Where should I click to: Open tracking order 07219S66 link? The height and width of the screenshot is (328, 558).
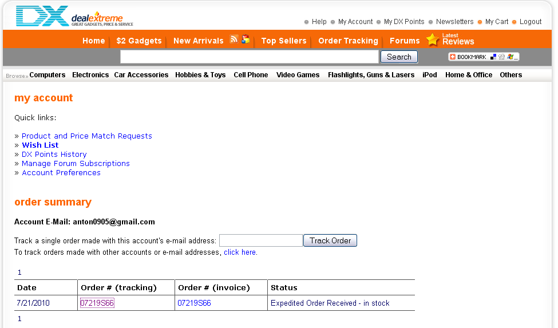pyautogui.click(x=97, y=303)
